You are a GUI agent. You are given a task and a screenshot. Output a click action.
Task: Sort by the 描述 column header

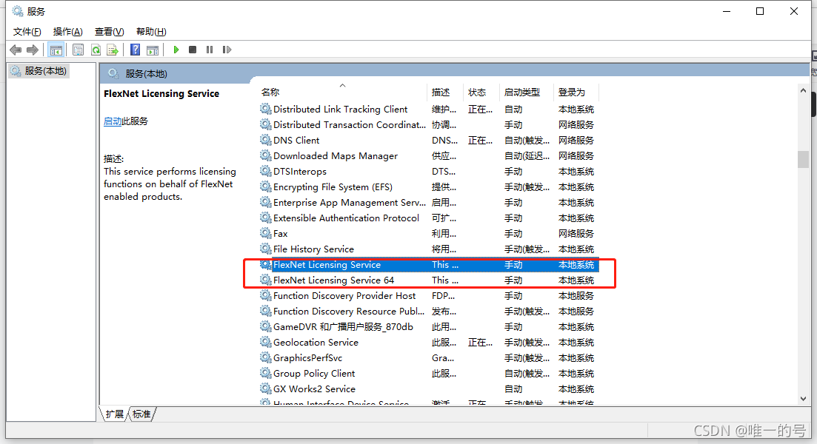pyautogui.click(x=445, y=92)
